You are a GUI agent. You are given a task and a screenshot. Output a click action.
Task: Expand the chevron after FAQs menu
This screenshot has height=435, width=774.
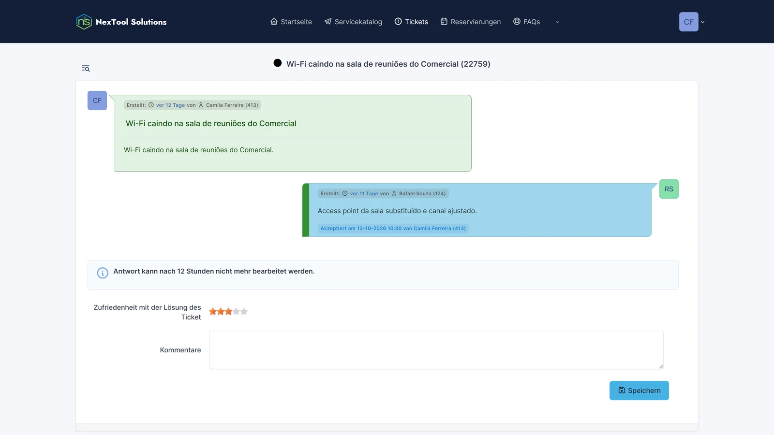(x=557, y=22)
